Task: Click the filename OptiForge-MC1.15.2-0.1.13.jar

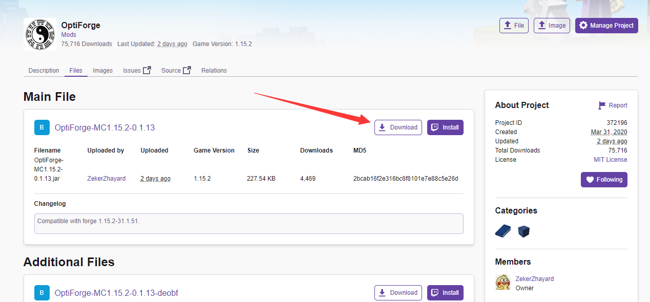Action: coord(49,169)
